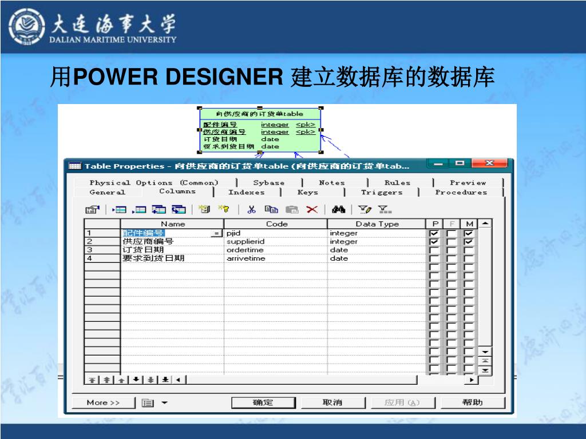Click the 'arrivetime' code cell
Viewport: 586px width, 439px height.
(276, 258)
